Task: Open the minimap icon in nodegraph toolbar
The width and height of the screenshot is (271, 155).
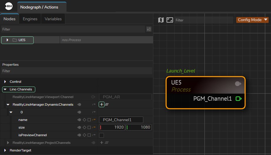Action: (161, 20)
